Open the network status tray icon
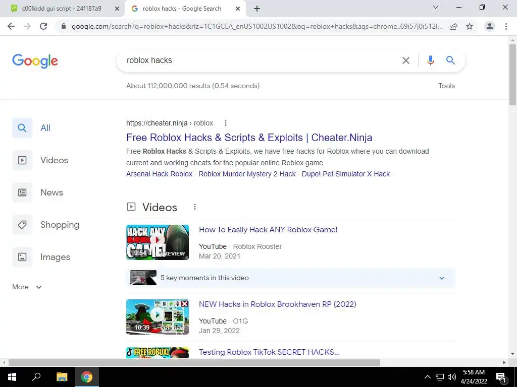The height and width of the screenshot is (387, 517). pos(440,377)
